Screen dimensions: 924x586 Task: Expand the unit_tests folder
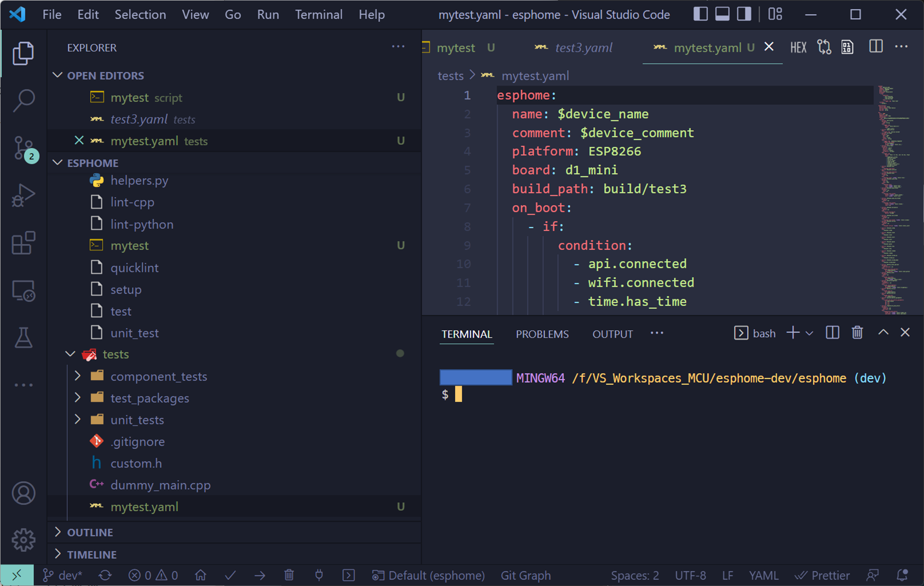click(78, 420)
